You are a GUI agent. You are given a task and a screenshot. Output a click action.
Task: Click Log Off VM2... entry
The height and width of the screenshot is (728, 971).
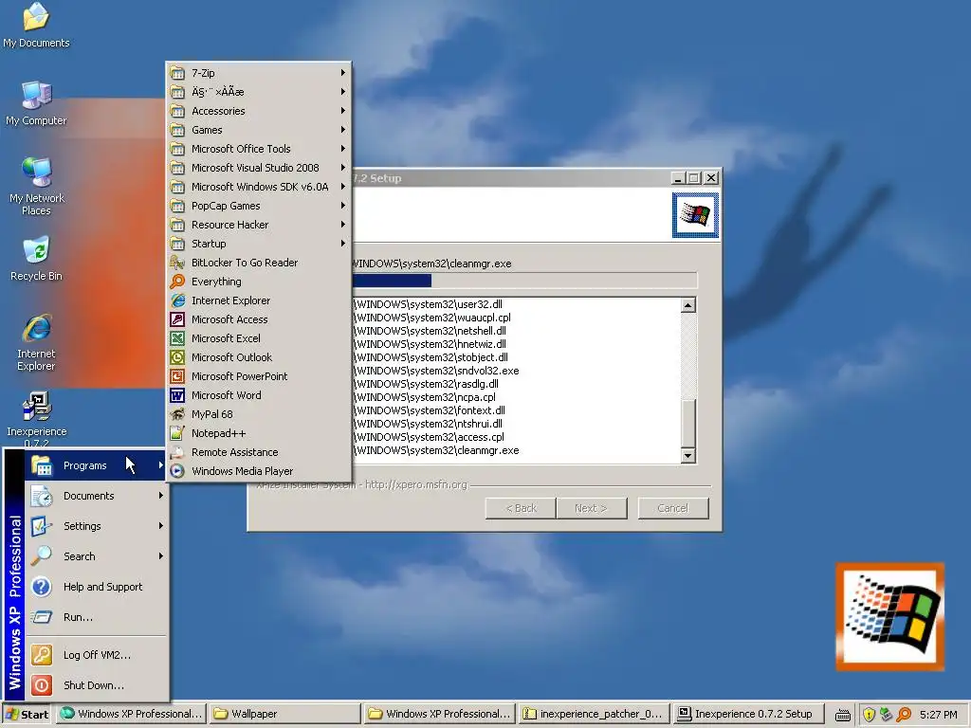coord(97,655)
